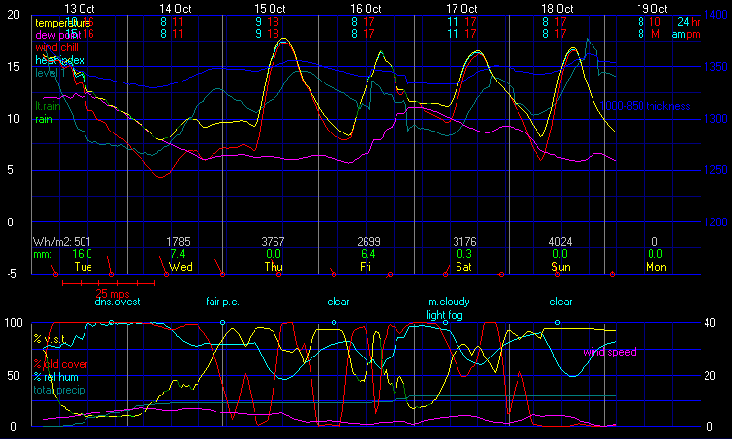Select the dns.ovcst sky condition label
The height and width of the screenshot is (439, 732).
pos(117,302)
